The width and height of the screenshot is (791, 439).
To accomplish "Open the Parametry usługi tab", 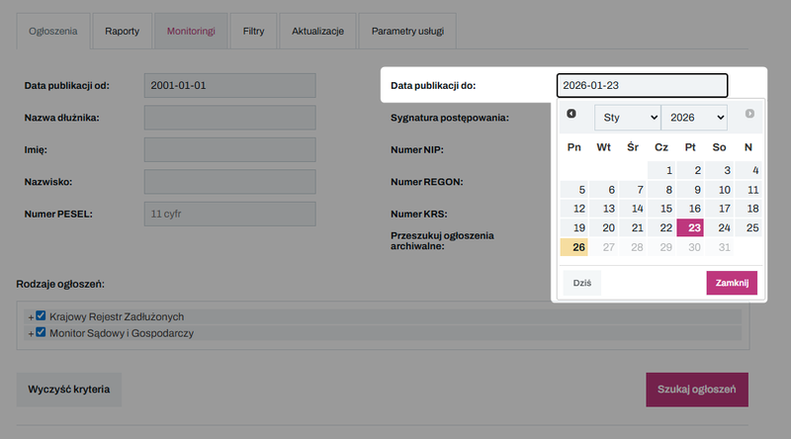I will tap(407, 32).
